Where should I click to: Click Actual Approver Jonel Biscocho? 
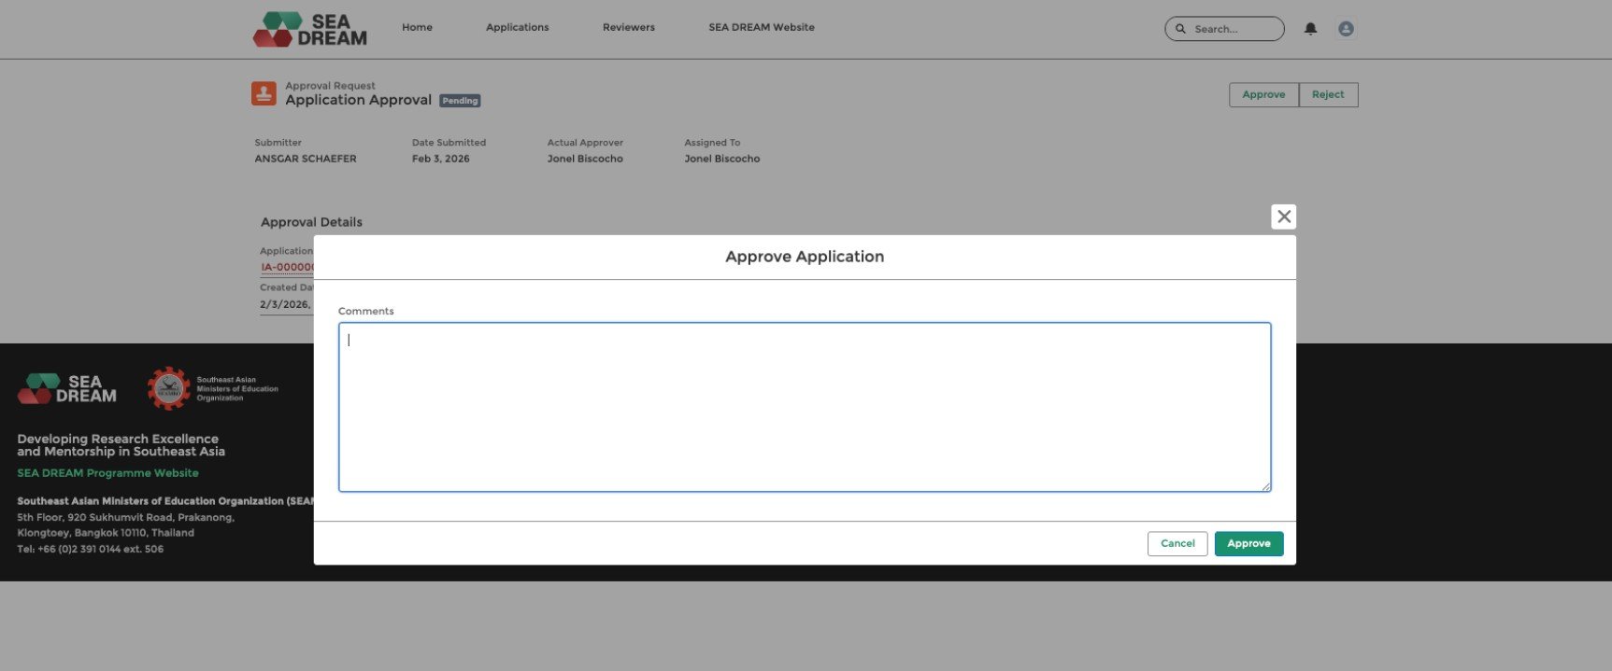click(x=585, y=159)
